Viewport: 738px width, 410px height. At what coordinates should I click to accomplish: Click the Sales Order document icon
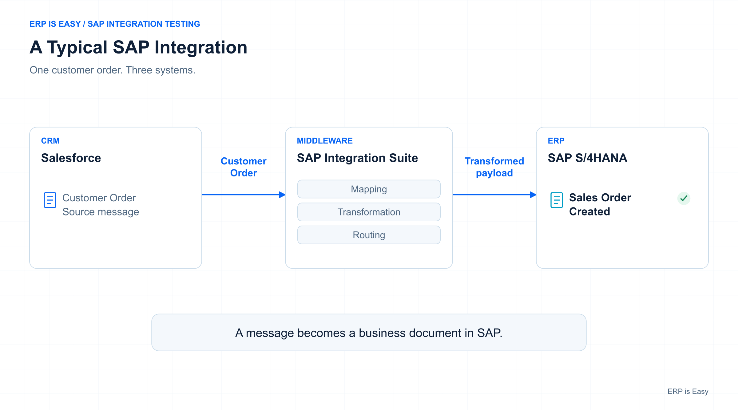pyautogui.click(x=557, y=200)
